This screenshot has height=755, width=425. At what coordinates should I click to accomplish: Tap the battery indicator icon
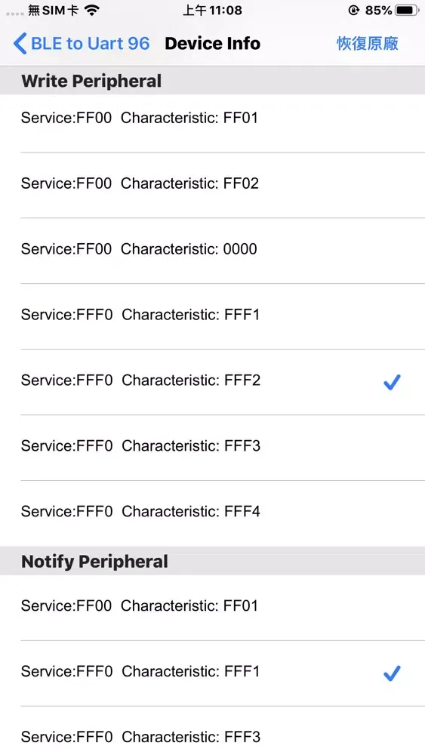click(x=407, y=10)
